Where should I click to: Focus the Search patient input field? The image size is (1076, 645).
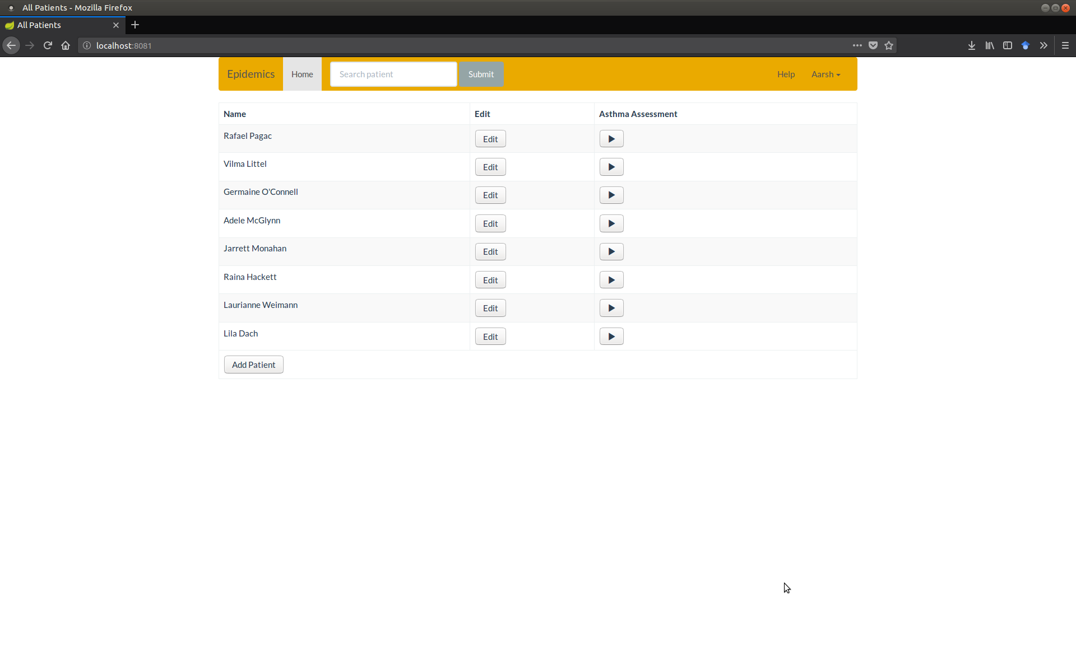[393, 74]
